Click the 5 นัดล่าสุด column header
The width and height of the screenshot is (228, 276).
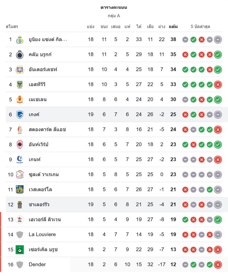click(200, 27)
